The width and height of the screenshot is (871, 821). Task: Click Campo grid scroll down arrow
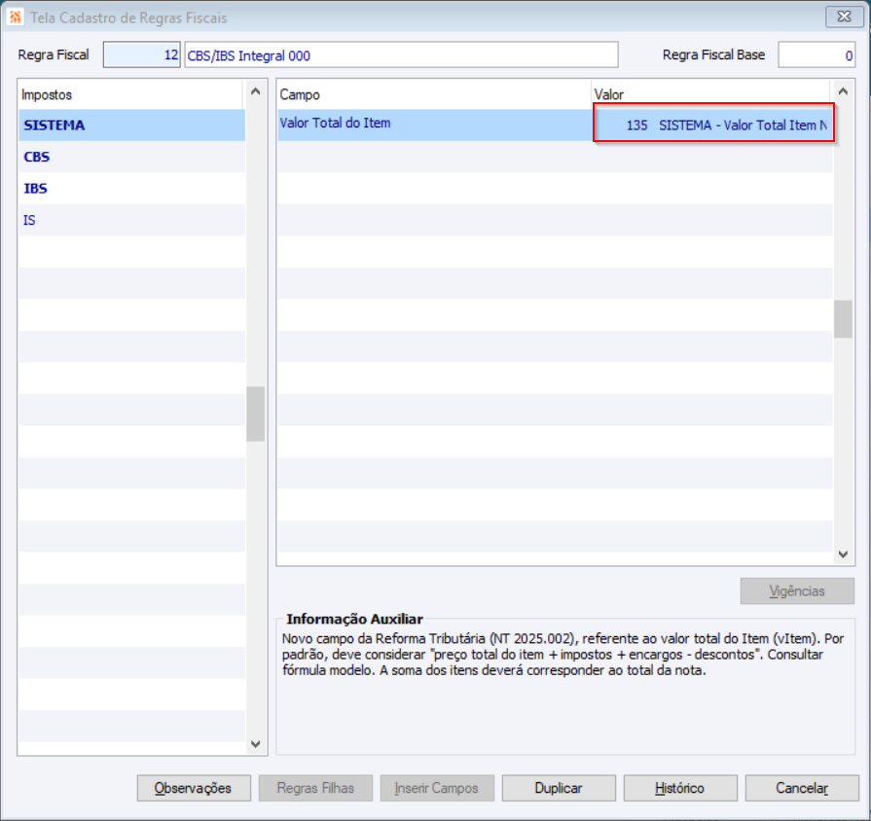click(843, 554)
